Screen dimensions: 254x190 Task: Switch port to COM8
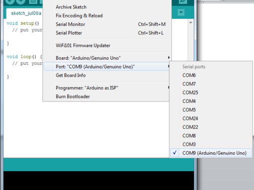tap(211, 136)
